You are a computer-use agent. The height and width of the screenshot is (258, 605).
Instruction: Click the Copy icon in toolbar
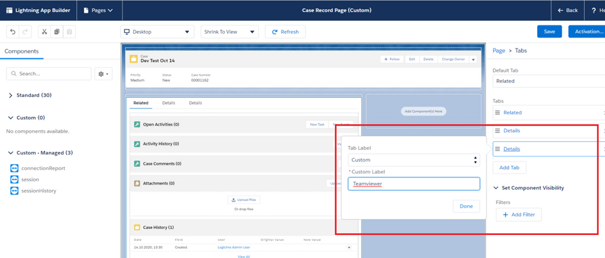pyautogui.click(x=57, y=31)
